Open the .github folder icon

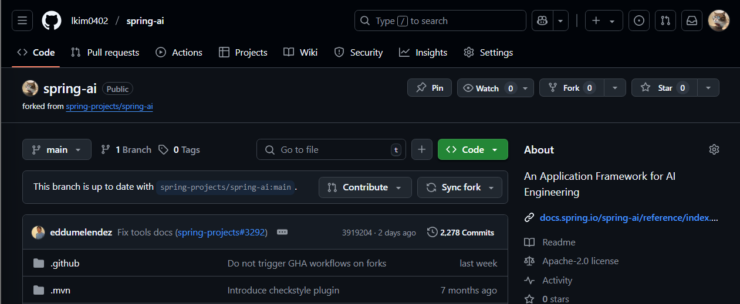[39, 263]
